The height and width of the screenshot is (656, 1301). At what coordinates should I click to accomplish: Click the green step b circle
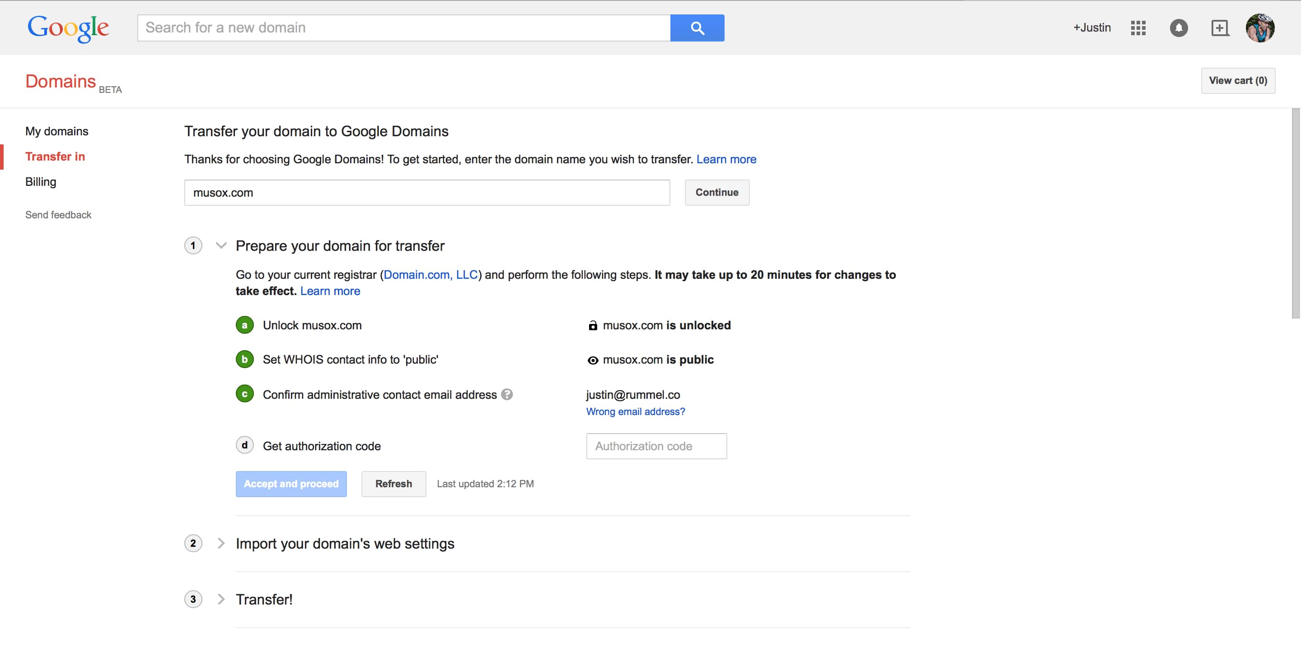point(244,359)
